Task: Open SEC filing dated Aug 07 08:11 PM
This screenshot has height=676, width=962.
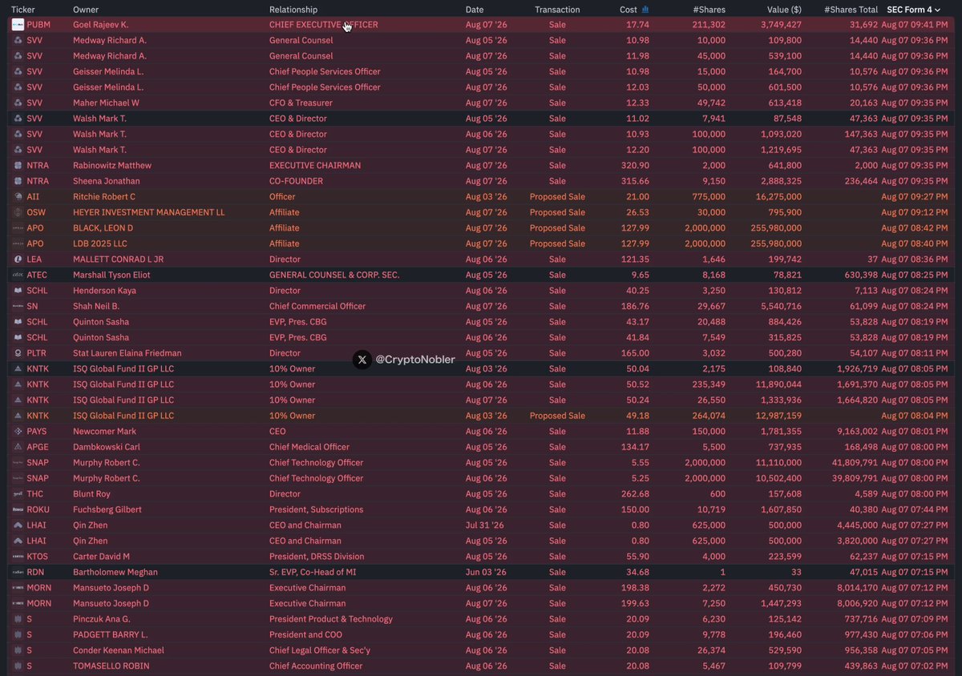Action: coord(916,353)
